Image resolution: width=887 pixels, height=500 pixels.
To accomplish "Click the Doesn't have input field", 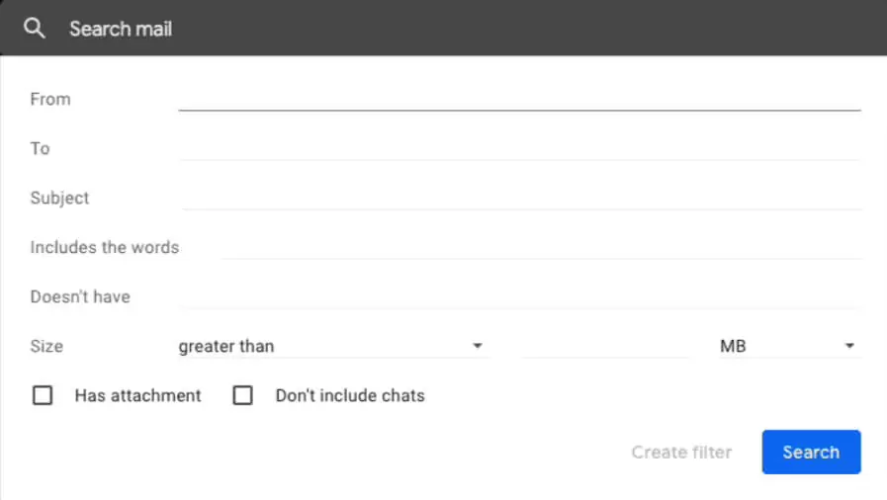I will [x=519, y=296].
